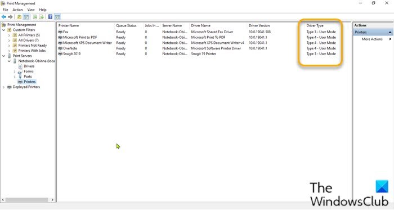Click the printer icon beside Fax
394x210 pixels.
60,32
